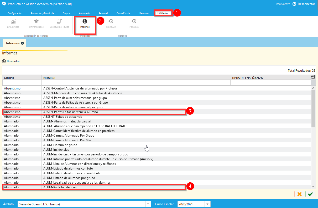Select ALUM- Alumnos que han repetido en ESO
The height and width of the screenshot is (208, 318).
[x=157, y=126]
